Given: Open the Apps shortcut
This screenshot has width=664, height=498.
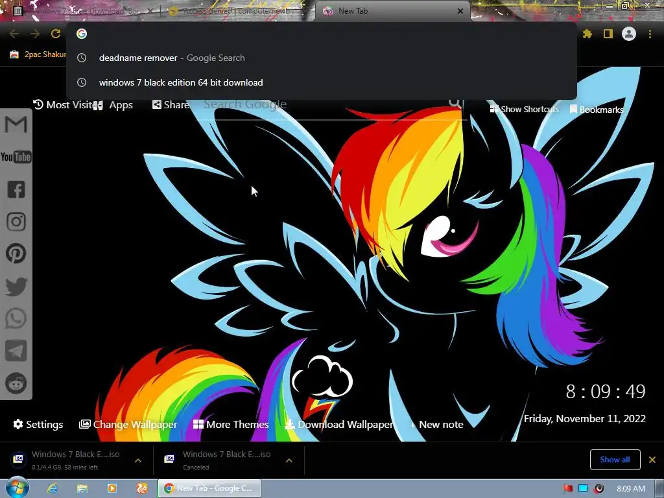Looking at the screenshot, I should pos(113,104).
